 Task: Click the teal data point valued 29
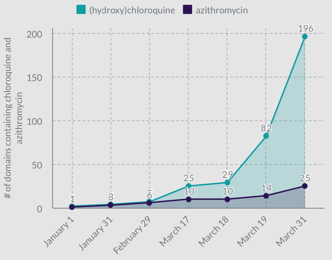click(227, 182)
